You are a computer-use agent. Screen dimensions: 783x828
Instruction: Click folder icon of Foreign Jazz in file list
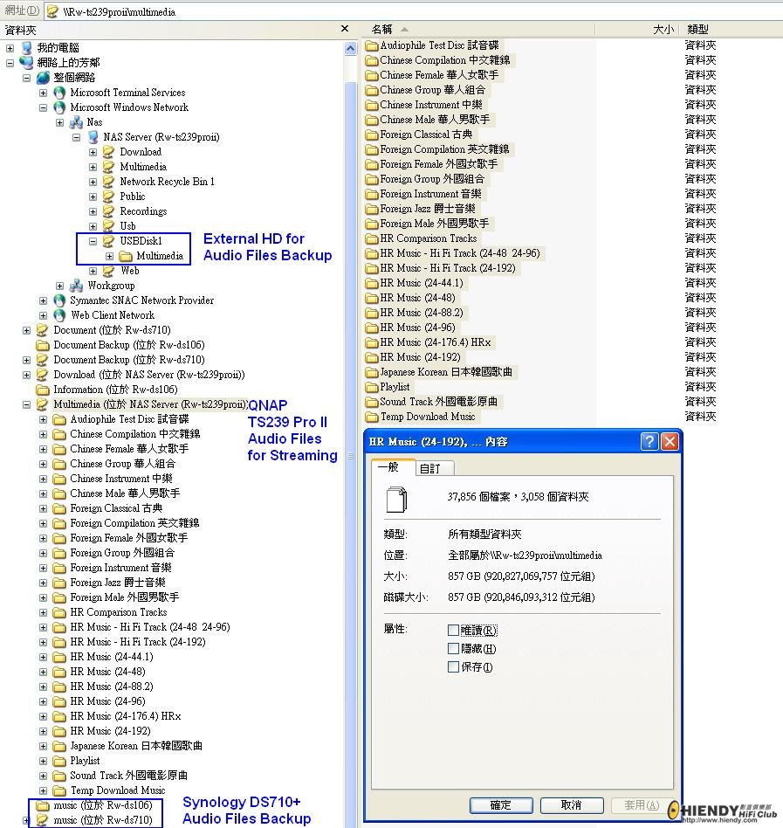pos(372,209)
